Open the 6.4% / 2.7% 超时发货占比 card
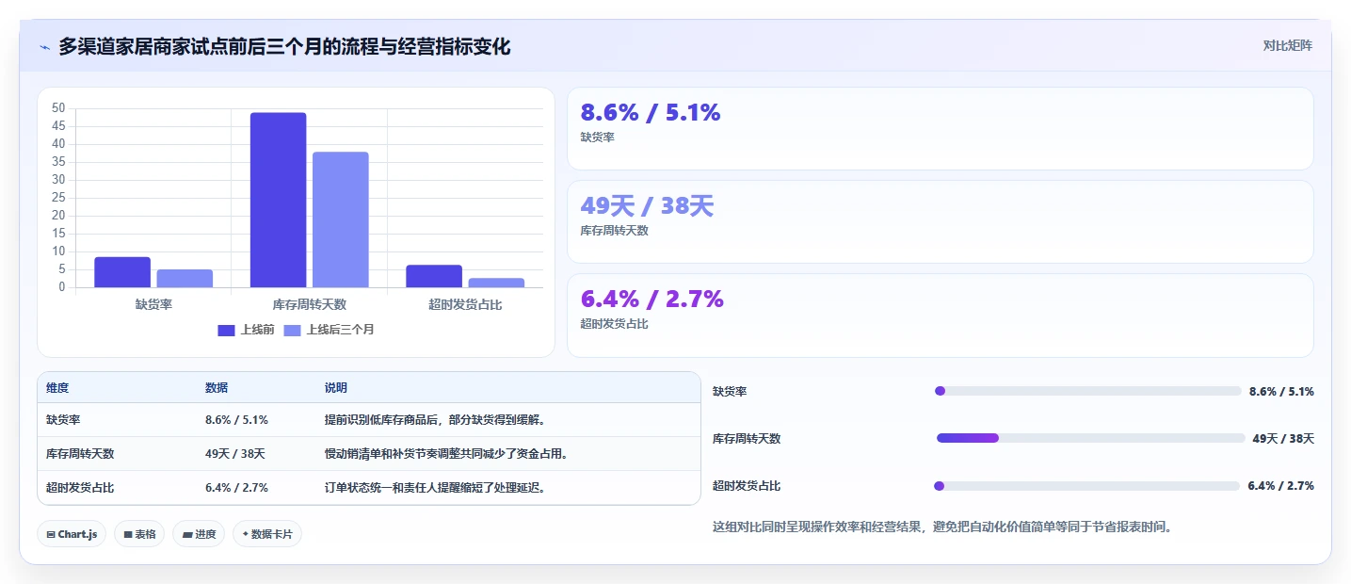1351x584 pixels. click(940, 315)
